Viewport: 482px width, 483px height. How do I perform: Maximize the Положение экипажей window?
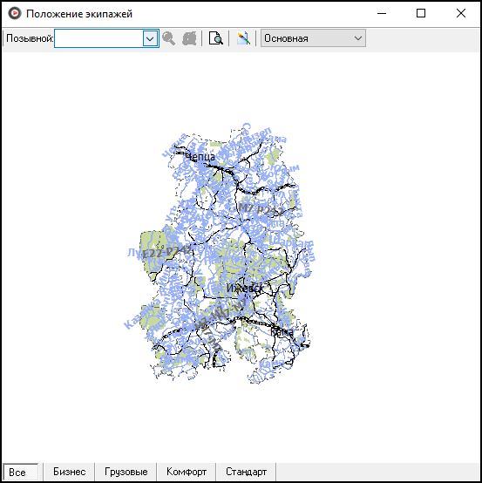421,13
